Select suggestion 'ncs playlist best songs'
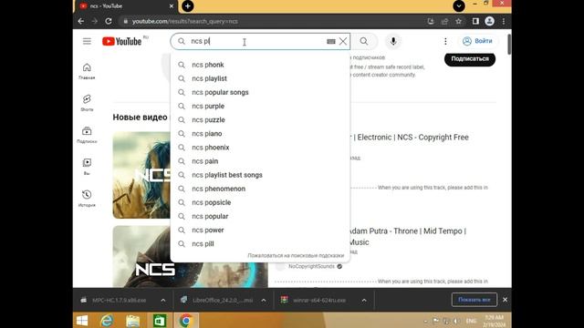The height and width of the screenshot is (328, 584). pyautogui.click(x=260, y=175)
